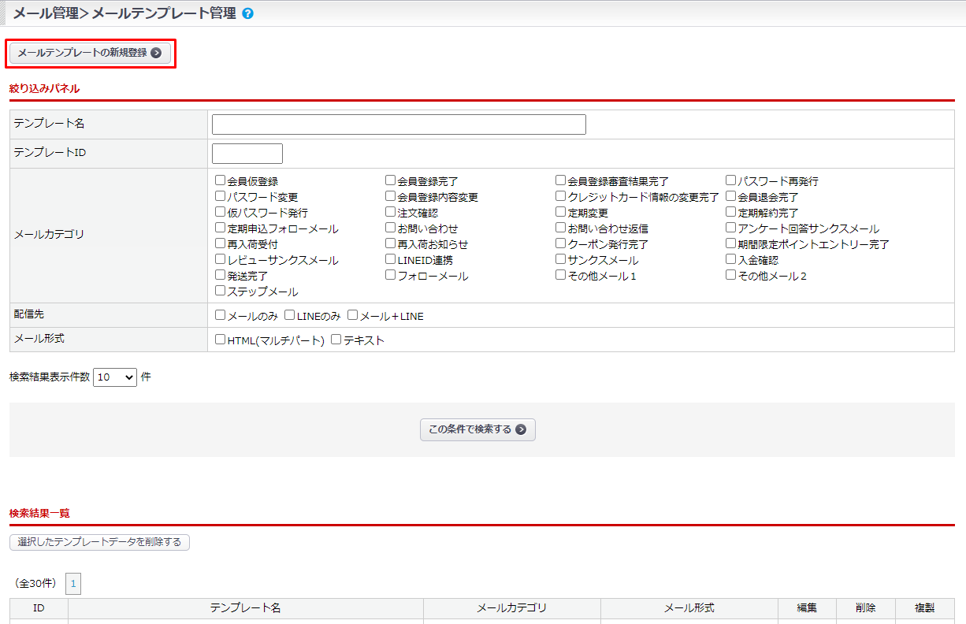
Task: Enable the パスワード再発行 category checkbox
Action: coord(731,180)
